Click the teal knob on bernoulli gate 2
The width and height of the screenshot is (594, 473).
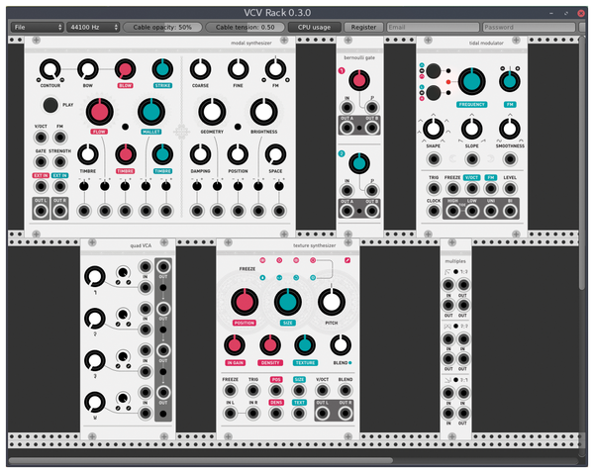click(359, 163)
